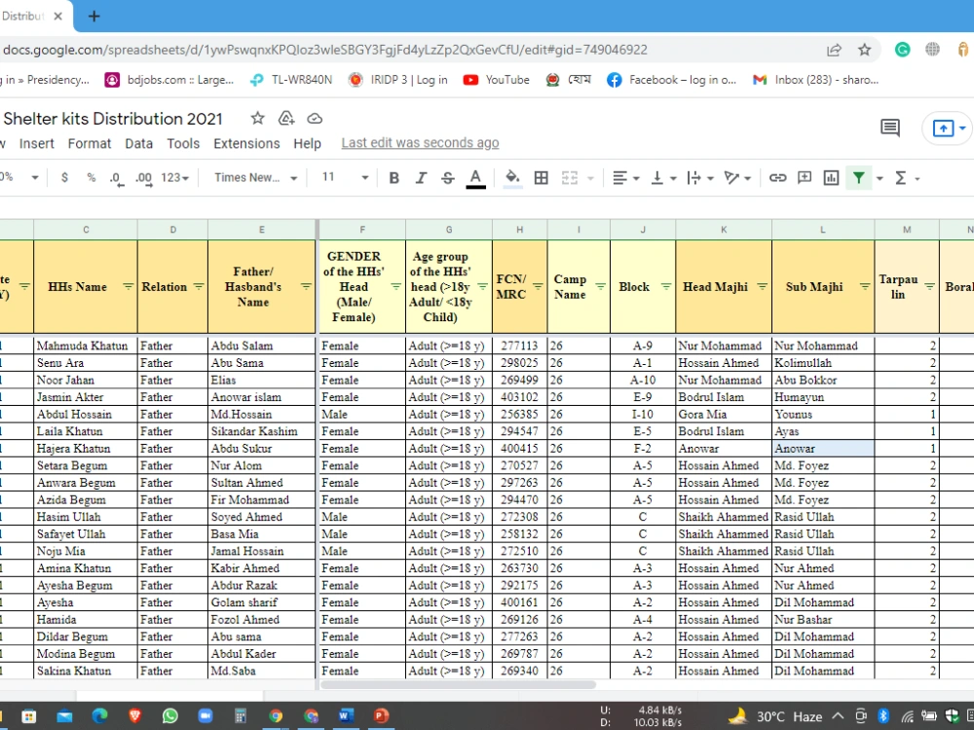This screenshot has height=730, width=974.
Task: Insert a chart from toolbar
Action: 831,178
